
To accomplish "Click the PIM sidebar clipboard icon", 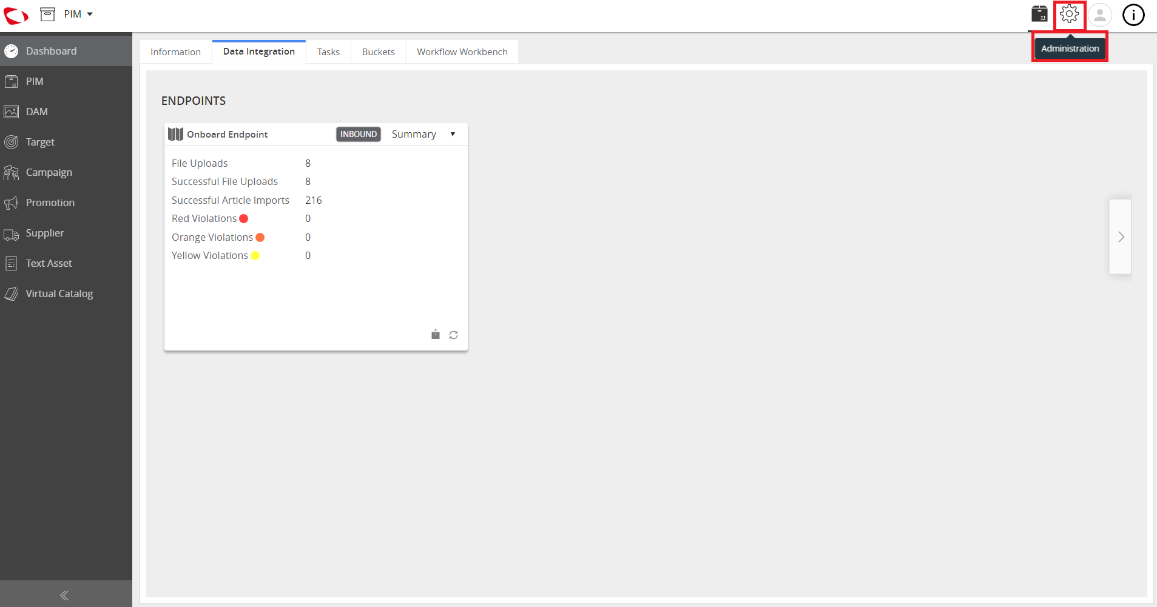I will pyautogui.click(x=11, y=81).
